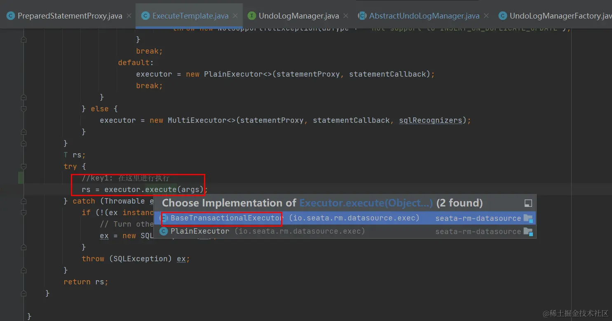The height and width of the screenshot is (321, 612).
Task: Select the ExecuteTemplate.java editor tab
Action: [x=189, y=16]
